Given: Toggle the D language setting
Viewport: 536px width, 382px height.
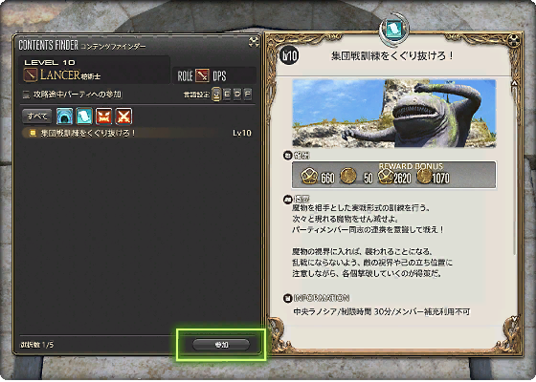Looking at the screenshot, I should 237,94.
